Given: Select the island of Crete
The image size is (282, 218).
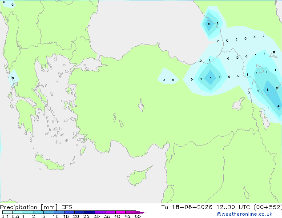Looking at the screenshot, I should 49,163.
